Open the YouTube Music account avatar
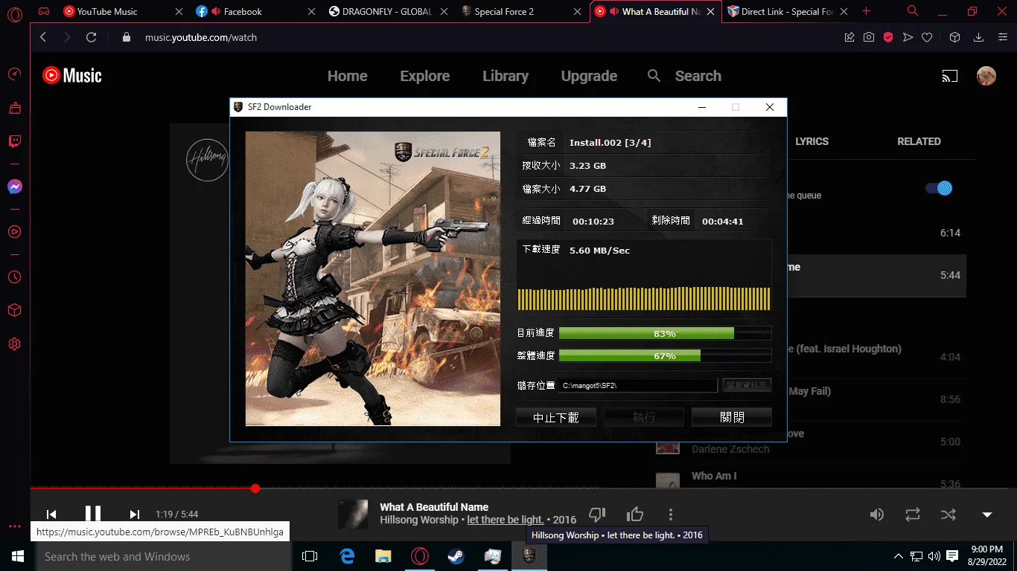 (986, 76)
